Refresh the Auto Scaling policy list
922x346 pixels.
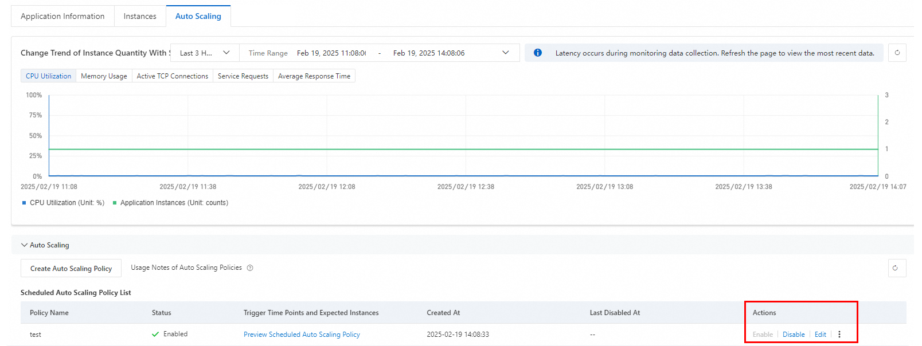point(897,268)
